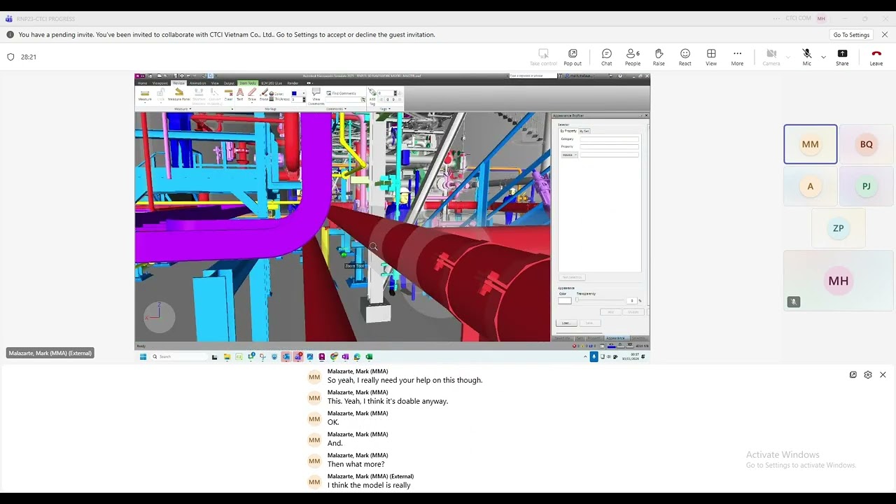Expand Measure panel dropdown arrow
896x504 pixels.
[190, 108]
